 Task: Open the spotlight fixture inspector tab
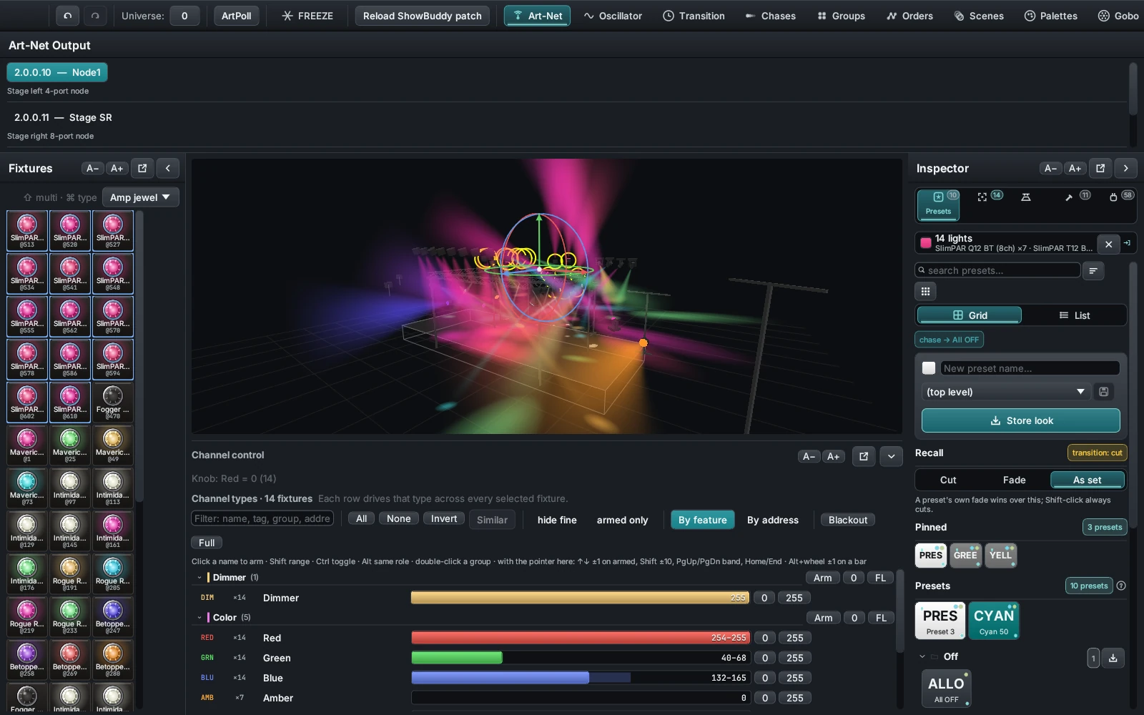pos(1026,197)
